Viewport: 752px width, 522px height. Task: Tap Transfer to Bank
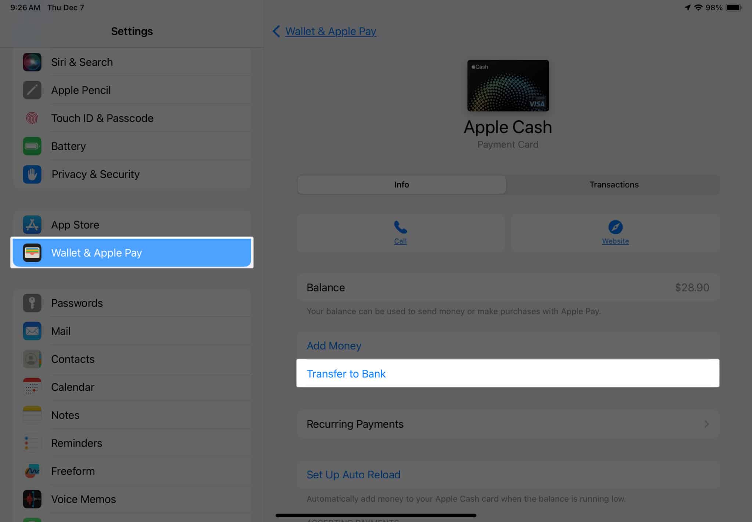click(508, 373)
